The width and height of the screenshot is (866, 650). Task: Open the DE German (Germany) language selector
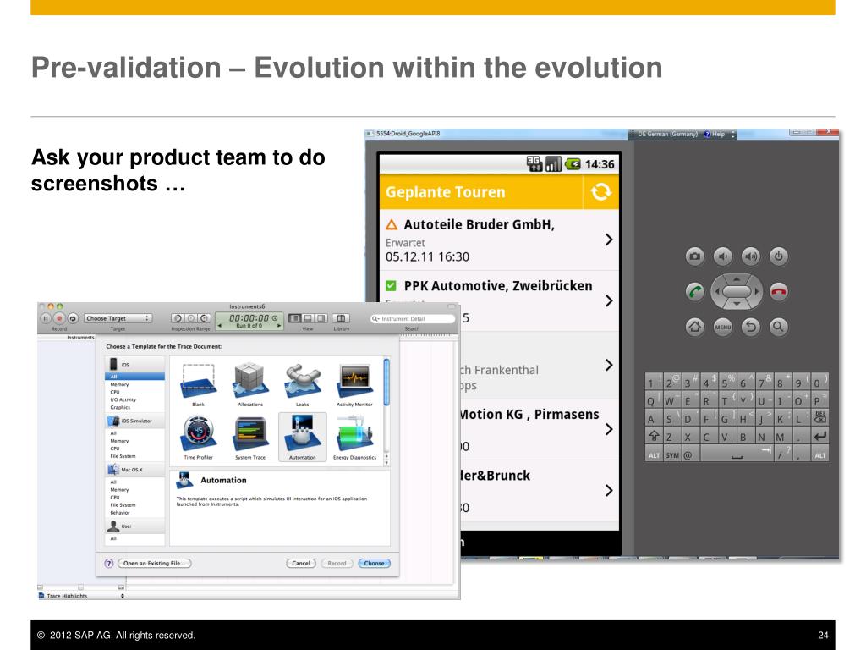point(667,134)
